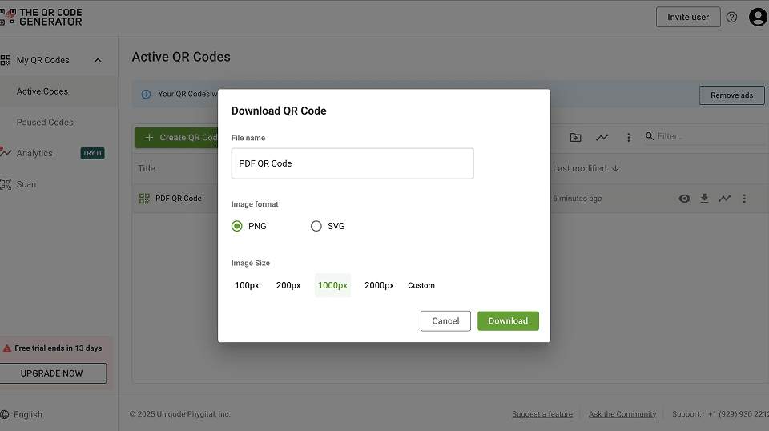Click the green Download button
The width and height of the screenshot is (769, 431).
[x=508, y=321]
